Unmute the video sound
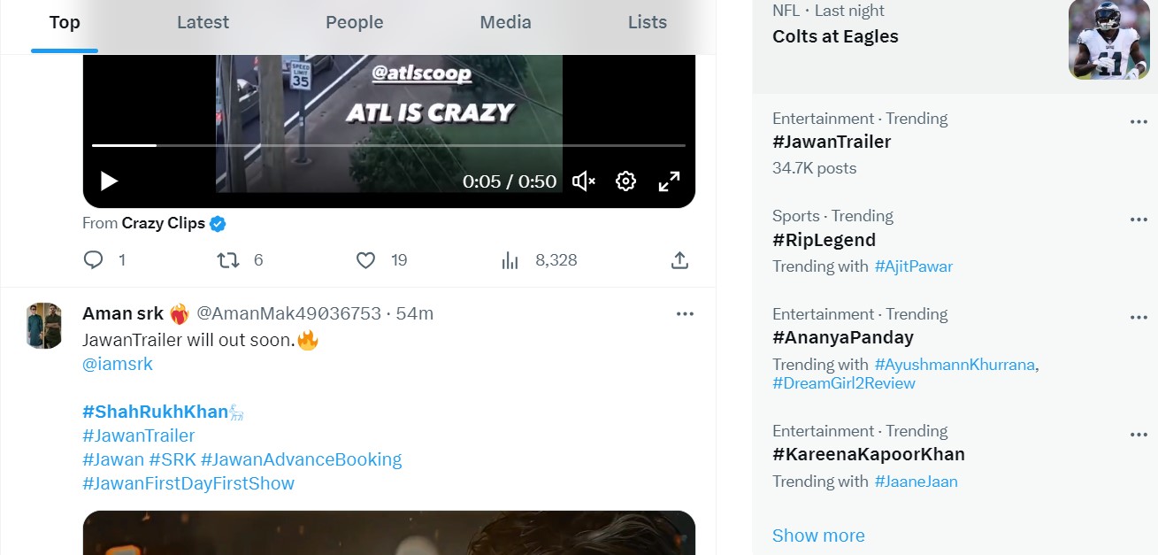This screenshot has height=555, width=1158. pyautogui.click(x=583, y=181)
